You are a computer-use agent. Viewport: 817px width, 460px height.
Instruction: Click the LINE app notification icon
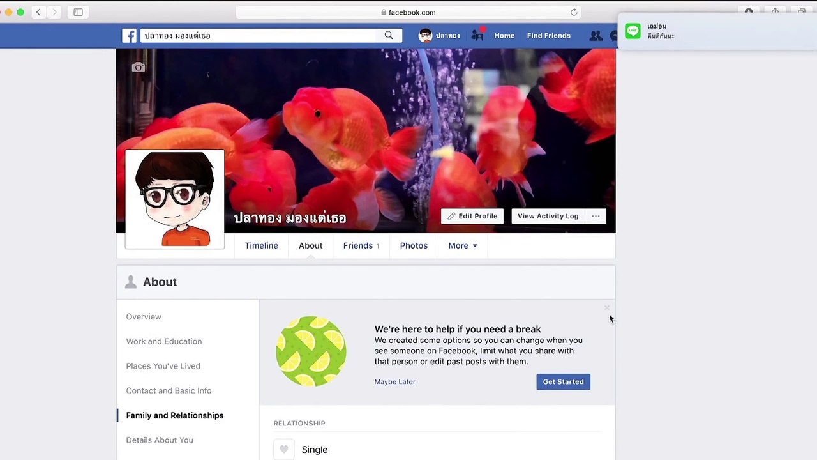pyautogui.click(x=633, y=31)
